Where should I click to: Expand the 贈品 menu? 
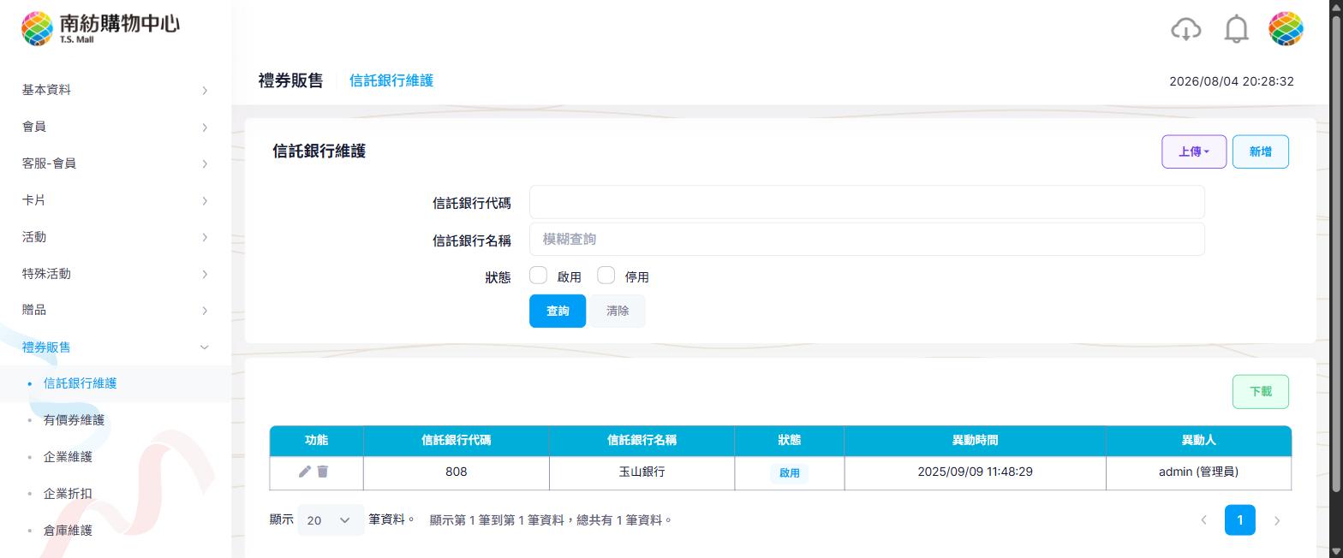coord(116,310)
